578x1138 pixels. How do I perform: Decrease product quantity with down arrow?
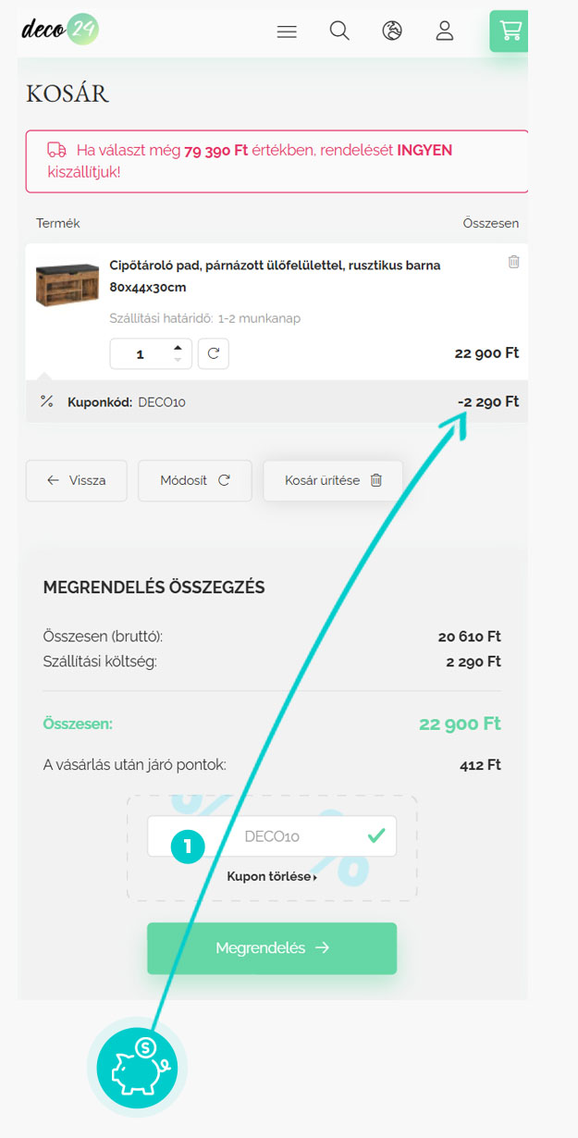point(178,360)
